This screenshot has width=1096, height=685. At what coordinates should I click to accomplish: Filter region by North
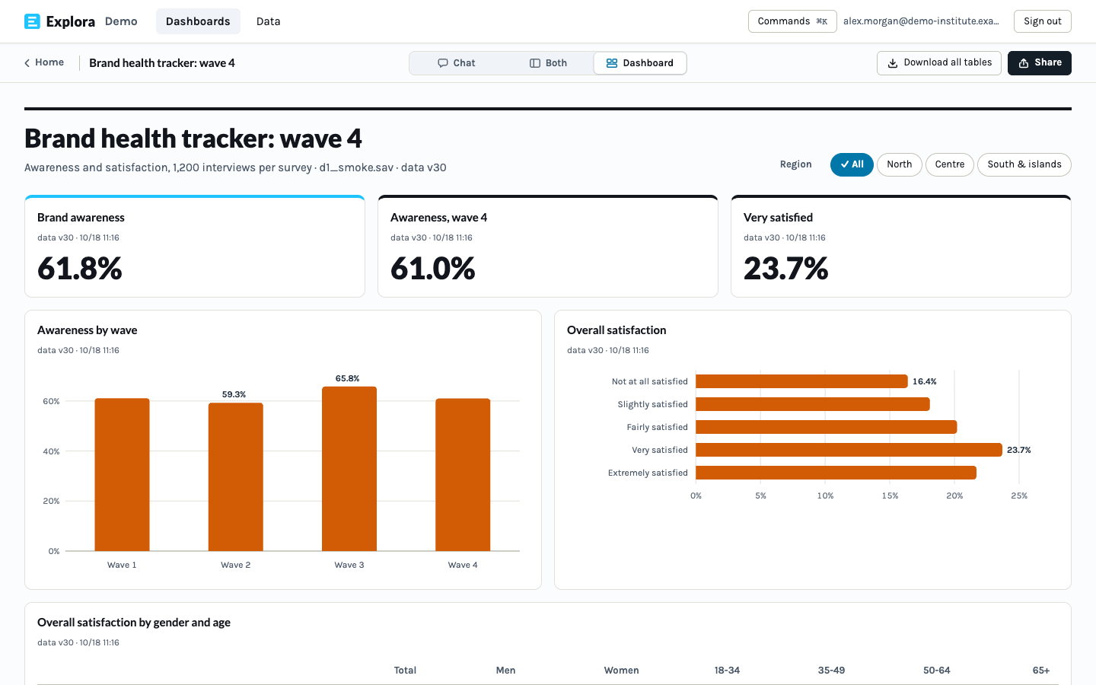[900, 164]
